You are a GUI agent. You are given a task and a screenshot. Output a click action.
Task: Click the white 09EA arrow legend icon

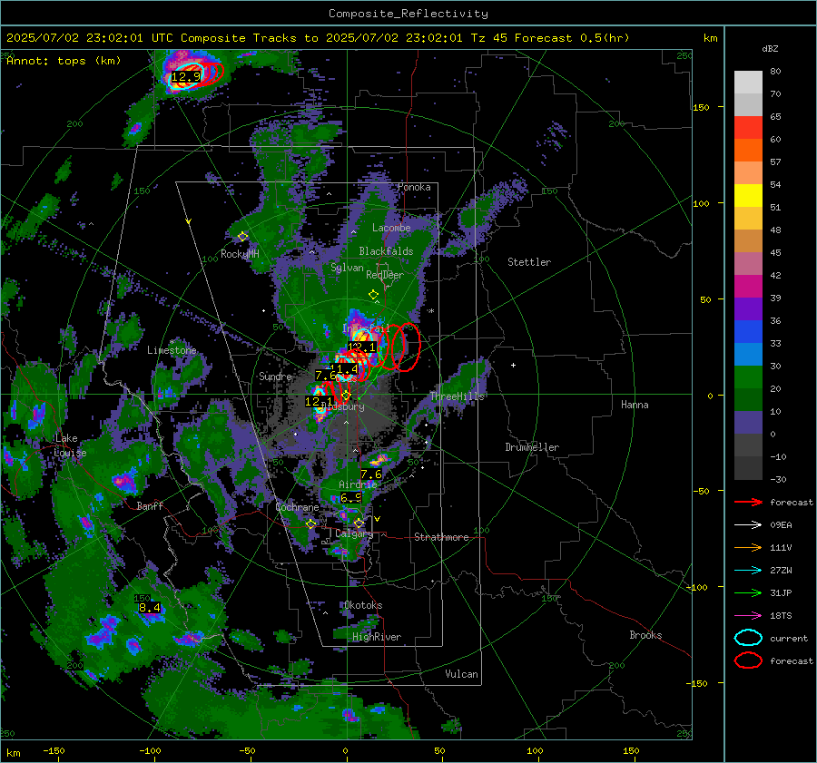point(748,524)
